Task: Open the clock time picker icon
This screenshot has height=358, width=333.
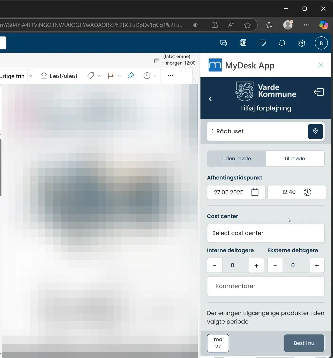Action: pyautogui.click(x=307, y=192)
